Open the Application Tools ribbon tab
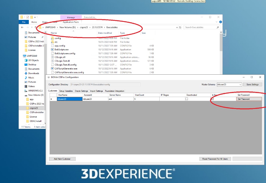 click(x=71, y=22)
